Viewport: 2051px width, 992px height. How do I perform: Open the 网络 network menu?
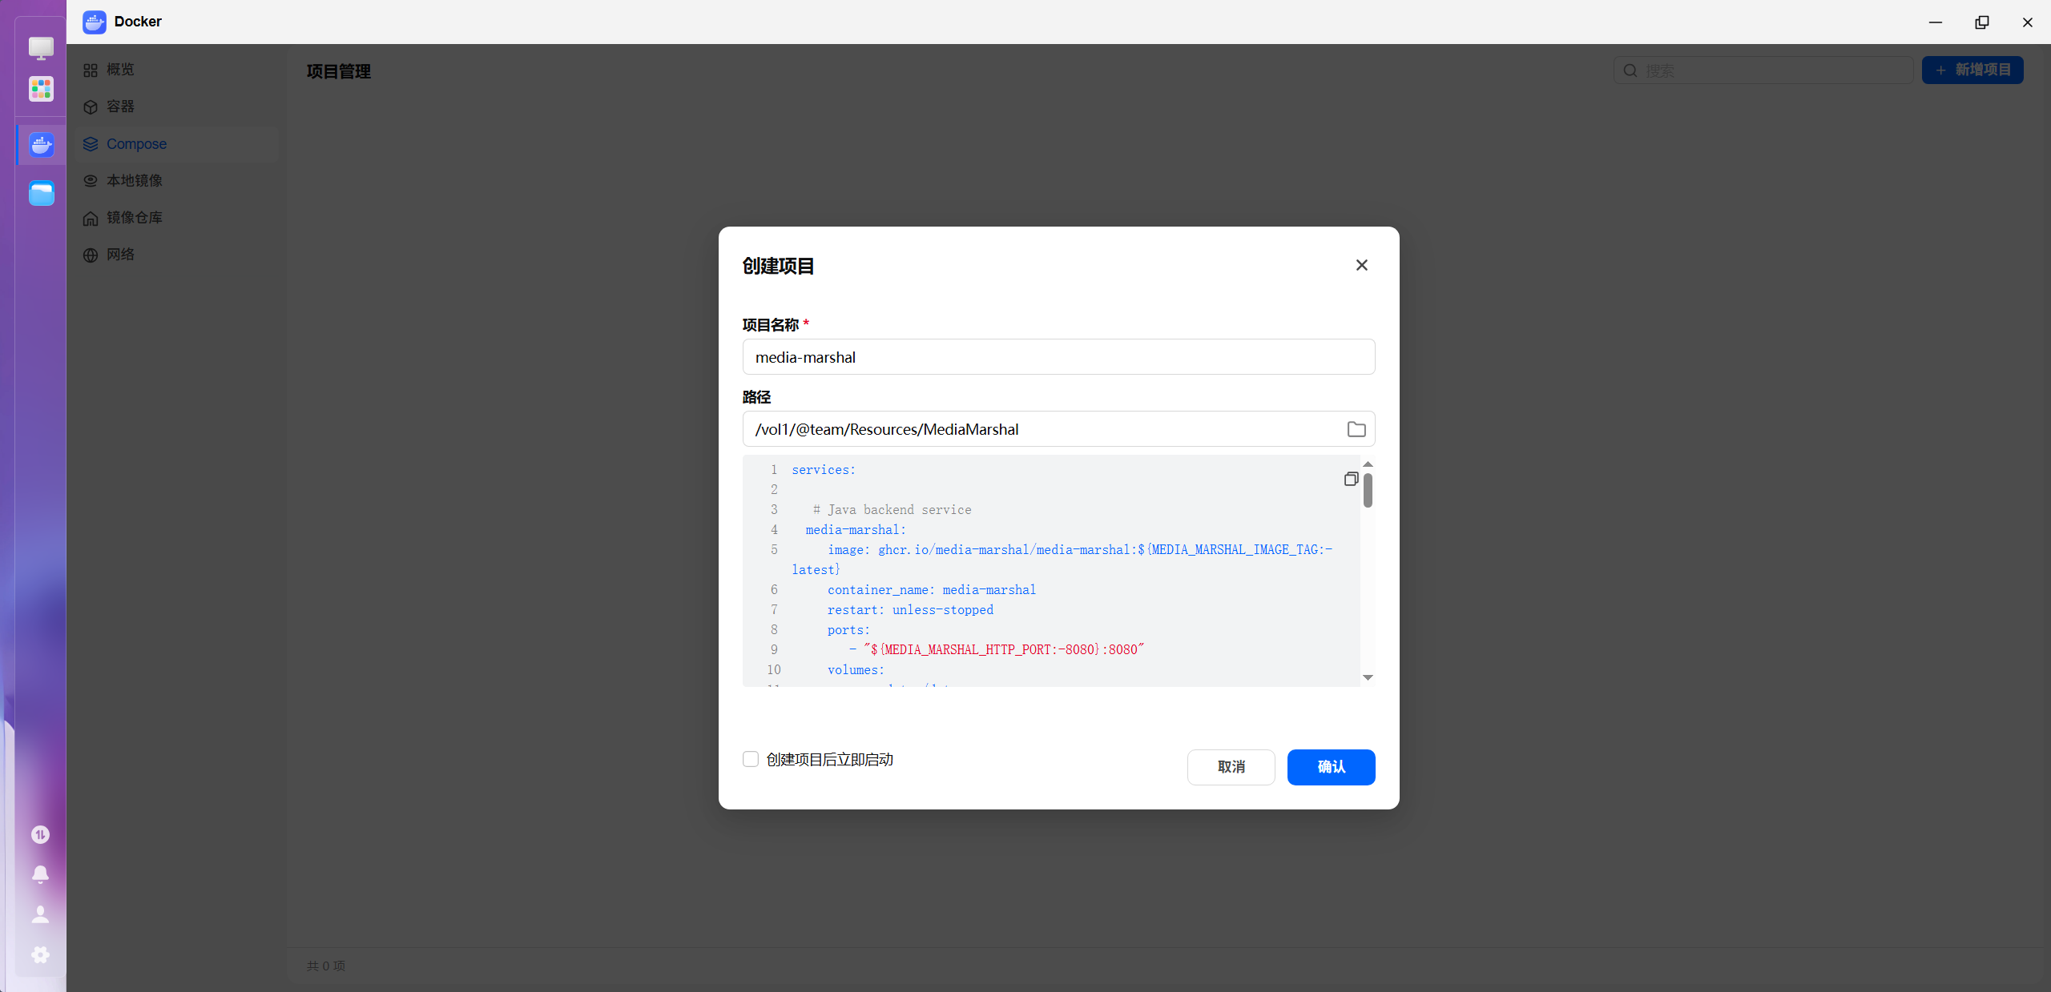[x=176, y=255]
